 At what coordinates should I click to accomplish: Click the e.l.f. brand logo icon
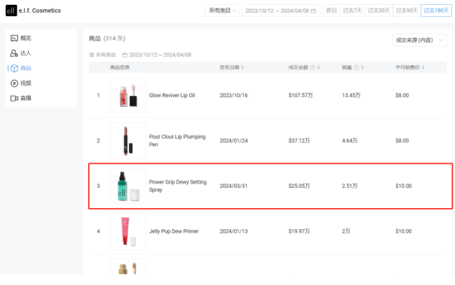[11, 11]
